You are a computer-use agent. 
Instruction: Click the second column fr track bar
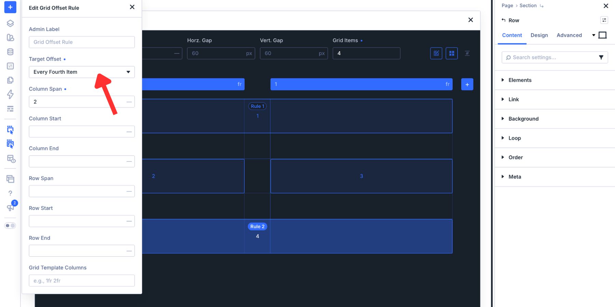click(x=361, y=84)
